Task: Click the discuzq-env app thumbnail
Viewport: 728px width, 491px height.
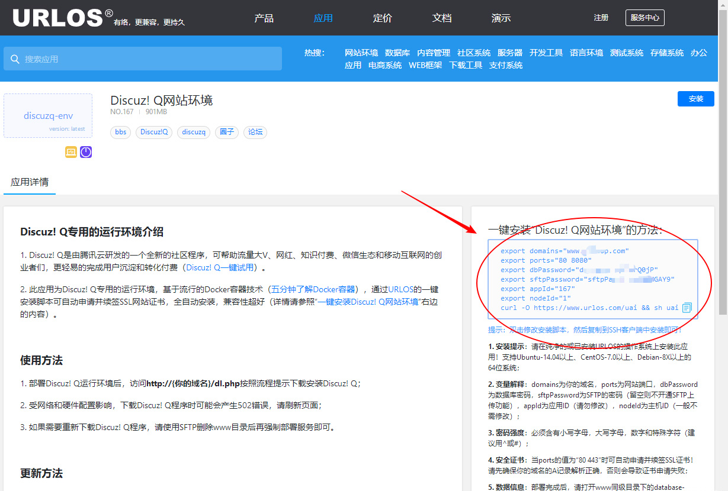Action: pos(48,116)
